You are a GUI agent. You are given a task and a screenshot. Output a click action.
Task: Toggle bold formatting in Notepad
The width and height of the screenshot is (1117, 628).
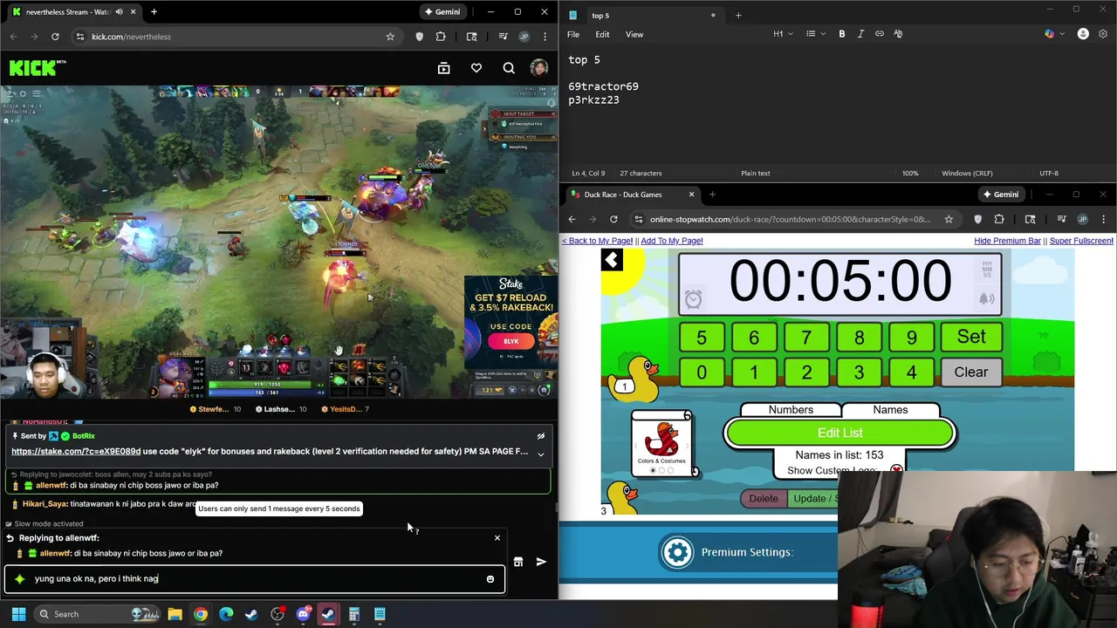pyautogui.click(x=842, y=34)
